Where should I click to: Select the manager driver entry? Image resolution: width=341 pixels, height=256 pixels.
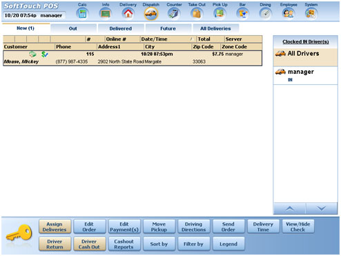click(x=305, y=75)
